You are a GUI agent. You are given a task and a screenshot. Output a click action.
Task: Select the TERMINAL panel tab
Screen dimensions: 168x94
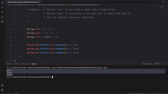click(x=34, y=64)
